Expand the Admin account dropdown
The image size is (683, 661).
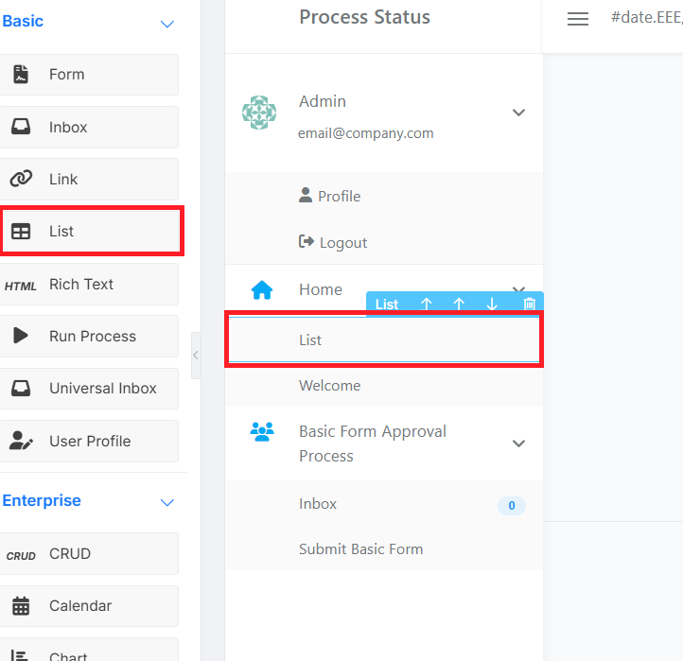[518, 113]
